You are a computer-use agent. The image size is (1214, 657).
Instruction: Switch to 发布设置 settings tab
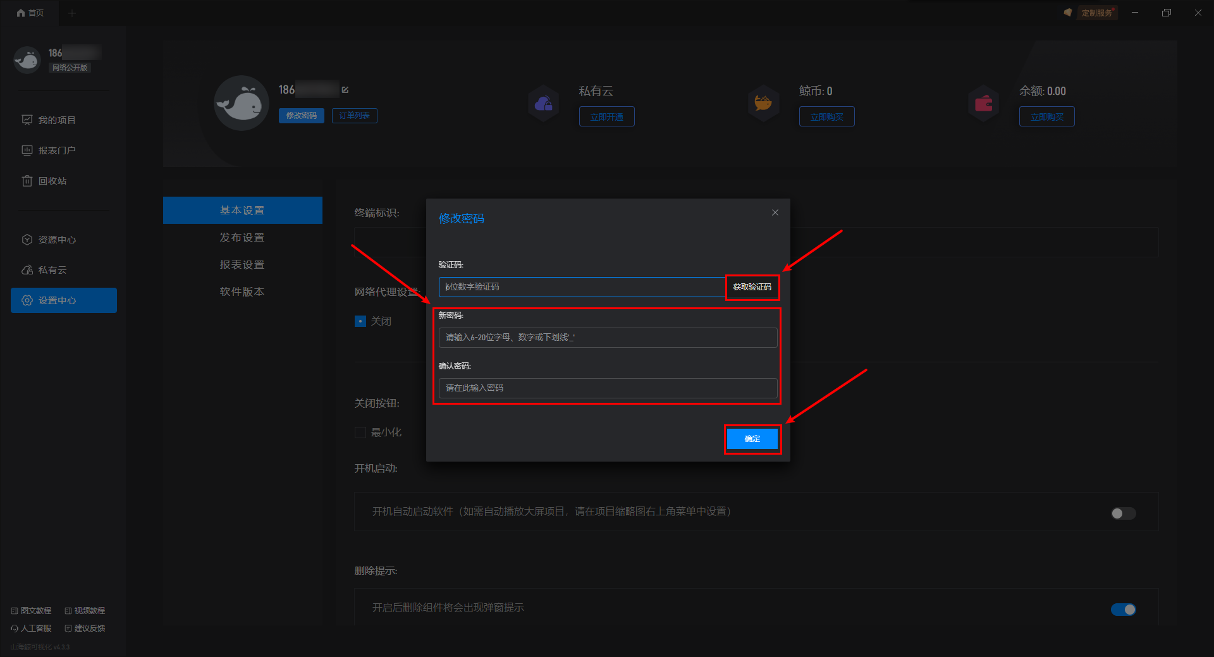point(242,238)
